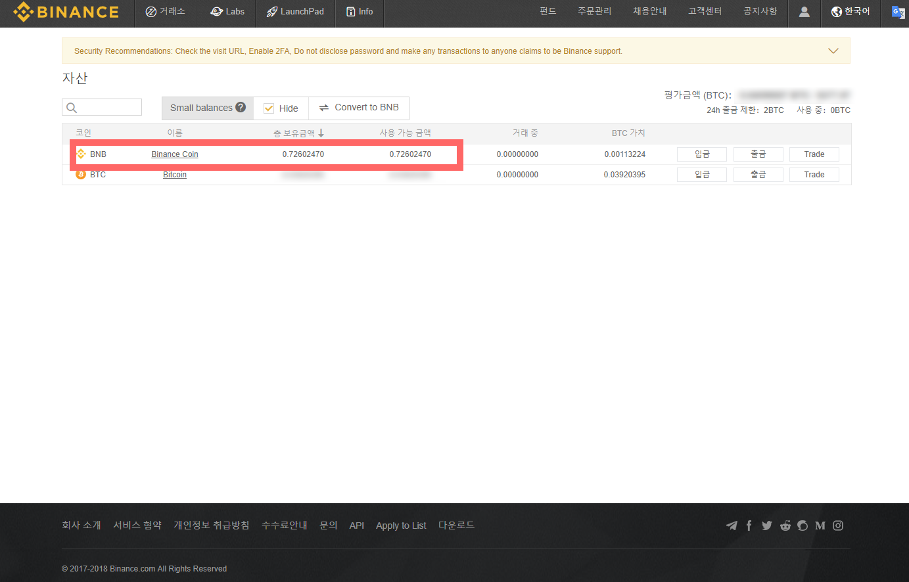The width and height of the screenshot is (909, 582).
Task: Open the Twitter icon in the footer
Action: (x=766, y=526)
